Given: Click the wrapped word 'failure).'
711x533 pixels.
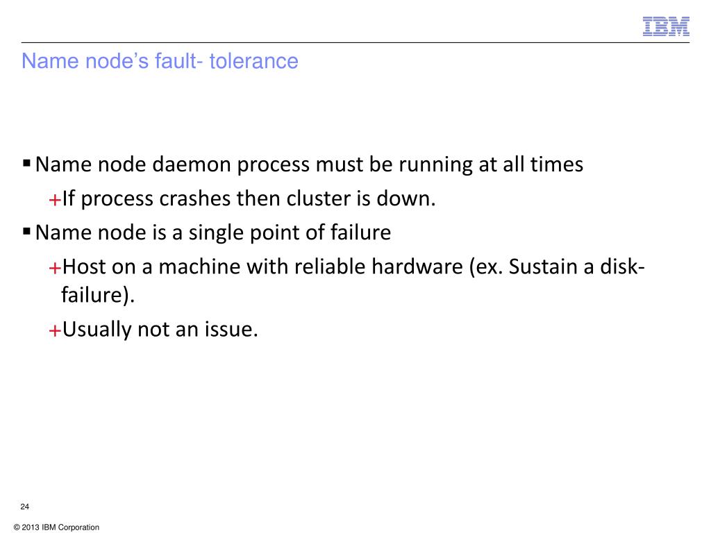Looking at the screenshot, I should (98, 295).
